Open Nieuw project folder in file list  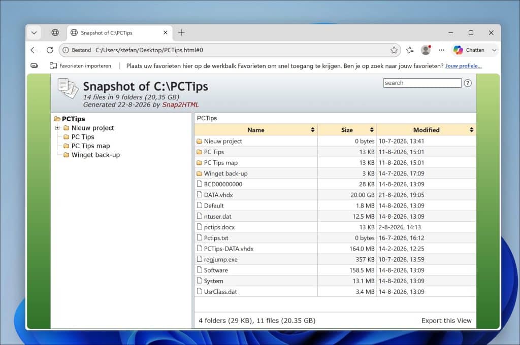[x=223, y=141]
